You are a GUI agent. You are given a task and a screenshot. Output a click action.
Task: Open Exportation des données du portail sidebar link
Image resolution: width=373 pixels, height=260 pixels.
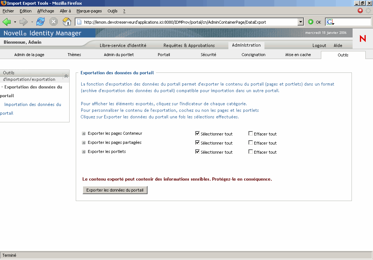[x=31, y=91]
